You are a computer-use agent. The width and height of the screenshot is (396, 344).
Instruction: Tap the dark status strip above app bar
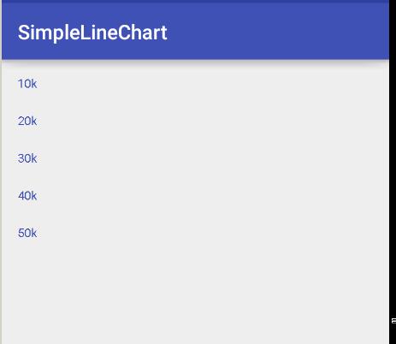pyautogui.click(x=195, y=2)
